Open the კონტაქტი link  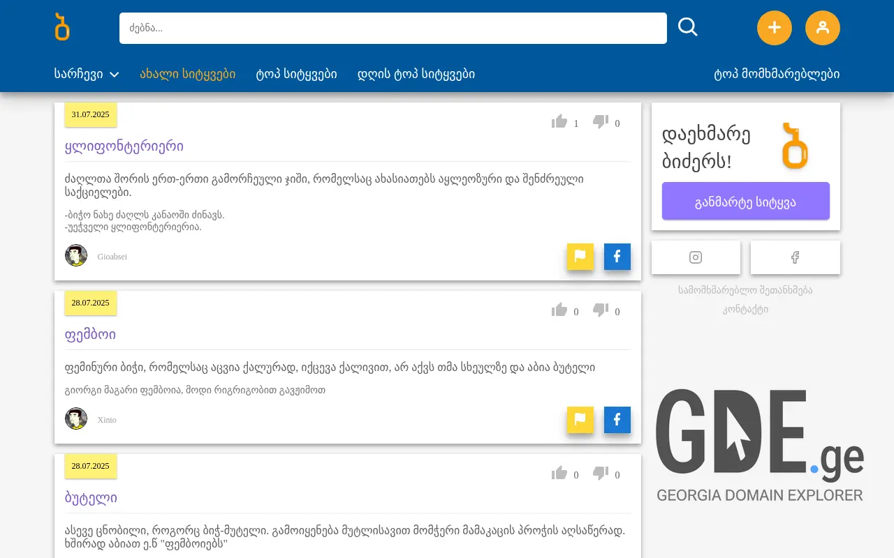745,309
